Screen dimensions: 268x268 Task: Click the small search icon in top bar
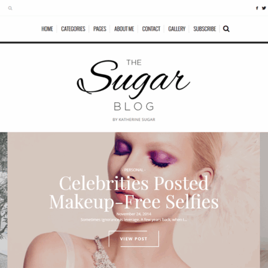point(10,8)
